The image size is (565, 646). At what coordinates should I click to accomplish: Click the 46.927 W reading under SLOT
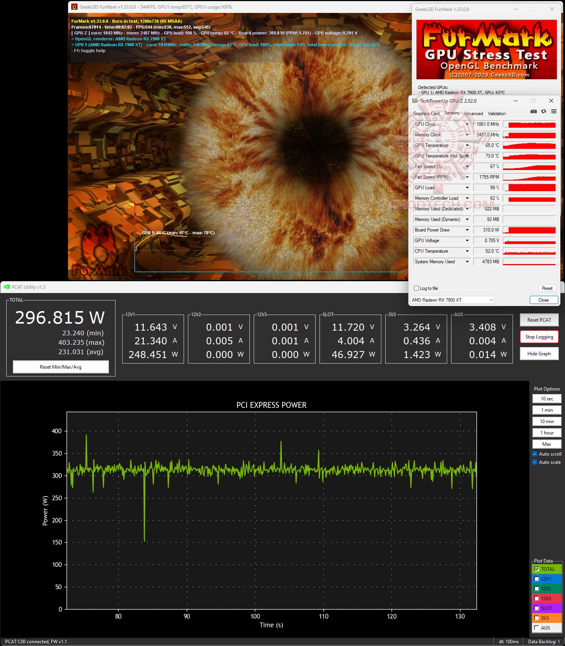click(x=353, y=355)
